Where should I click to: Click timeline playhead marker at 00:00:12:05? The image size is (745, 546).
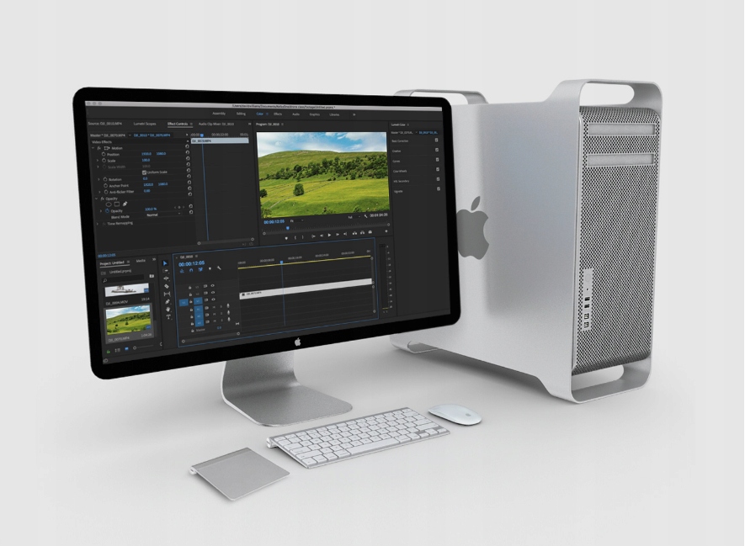[282, 262]
